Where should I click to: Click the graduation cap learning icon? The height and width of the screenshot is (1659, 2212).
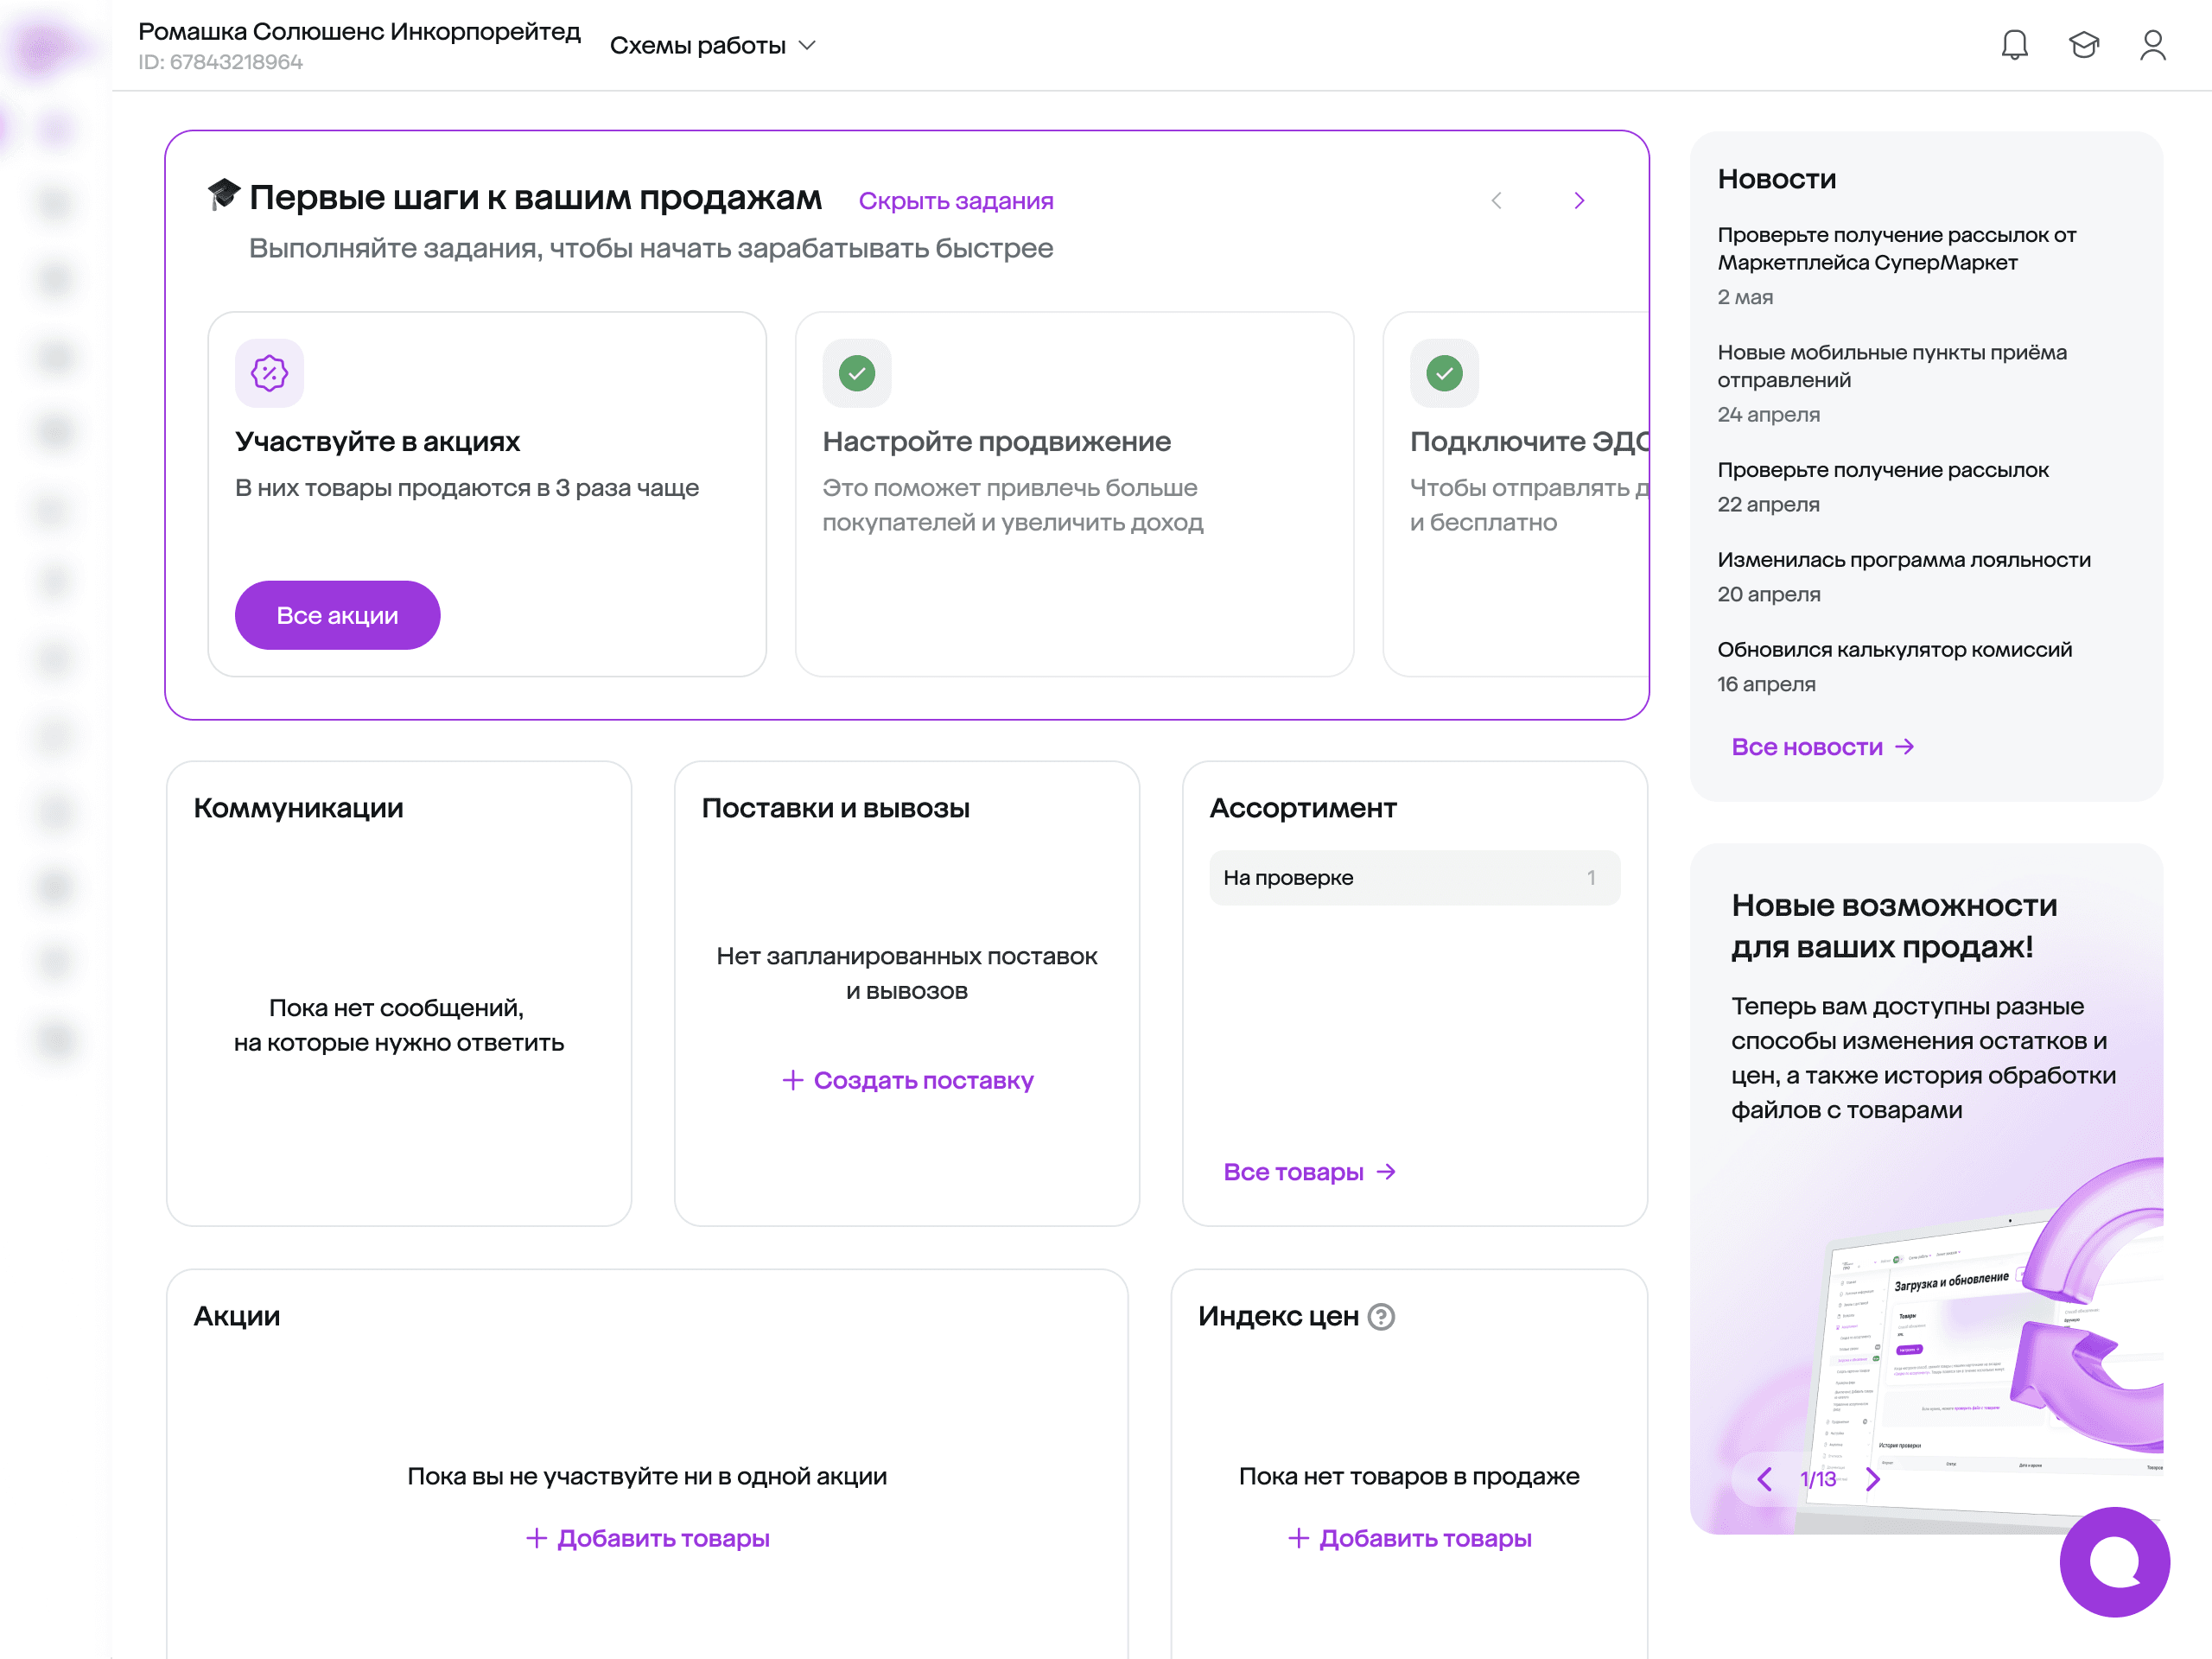[x=2083, y=45]
